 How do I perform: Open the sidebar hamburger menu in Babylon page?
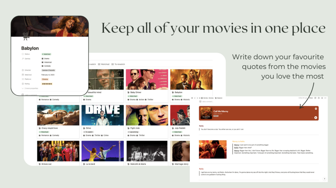tap(192, 98)
